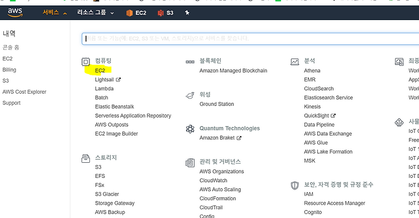Click the 분석 analytics chart icon

point(294,62)
